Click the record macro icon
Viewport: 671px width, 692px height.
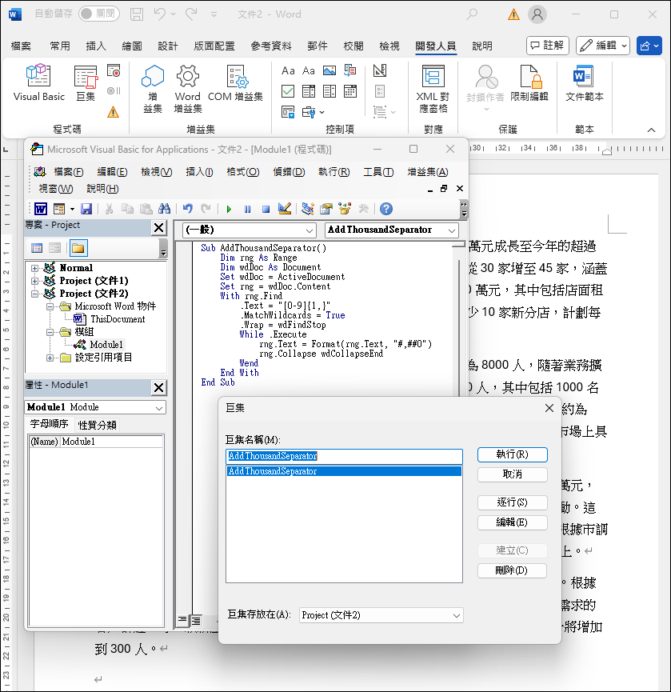tap(114, 70)
